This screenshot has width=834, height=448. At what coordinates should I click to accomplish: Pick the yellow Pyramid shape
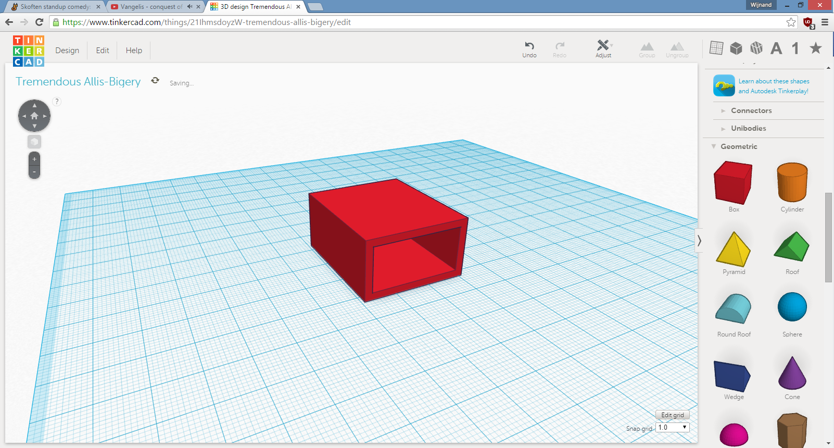(733, 249)
